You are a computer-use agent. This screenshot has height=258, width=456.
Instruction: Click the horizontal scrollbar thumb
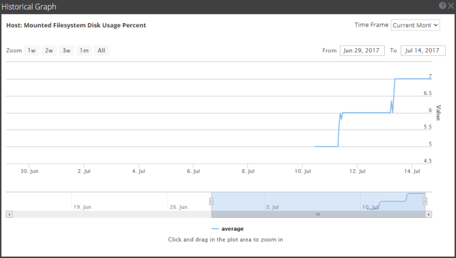(x=317, y=214)
